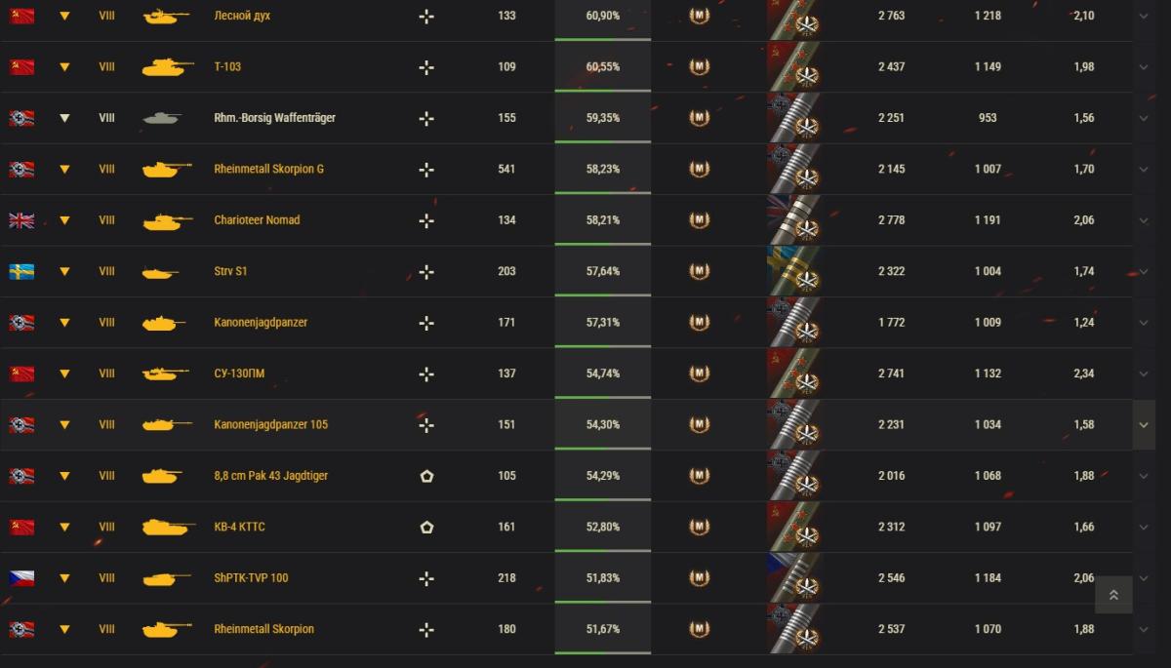Click the Soviet flag beside СУ-130ПМ
The height and width of the screenshot is (668, 1171).
(21, 373)
